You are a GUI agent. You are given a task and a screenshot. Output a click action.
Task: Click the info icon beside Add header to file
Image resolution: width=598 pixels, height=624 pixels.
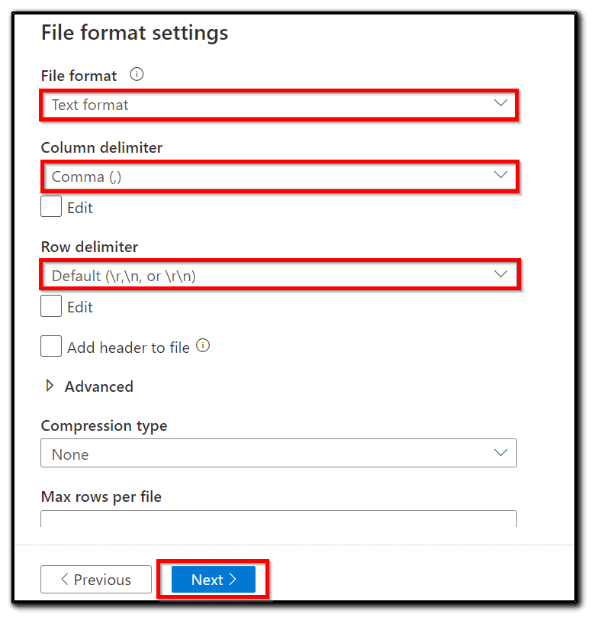click(201, 345)
